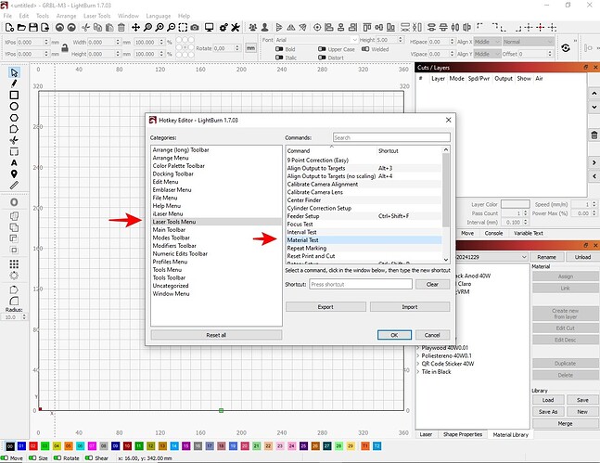This screenshot has width=600, height=463.
Task: Toggle the Bold text switch
Action: pyautogui.click(x=279, y=49)
